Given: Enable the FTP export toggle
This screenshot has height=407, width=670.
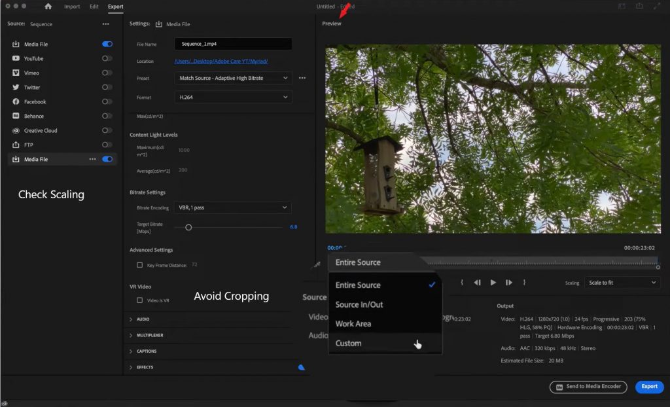Looking at the screenshot, I should click(107, 145).
